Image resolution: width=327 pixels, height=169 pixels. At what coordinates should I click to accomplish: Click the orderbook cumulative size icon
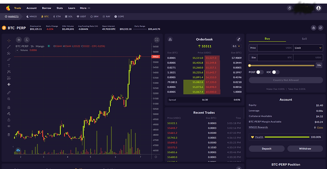(x=170, y=39)
